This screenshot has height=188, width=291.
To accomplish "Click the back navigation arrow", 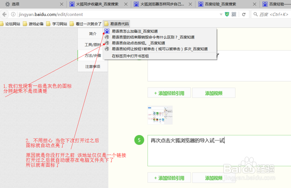I will (x=5, y=14).
